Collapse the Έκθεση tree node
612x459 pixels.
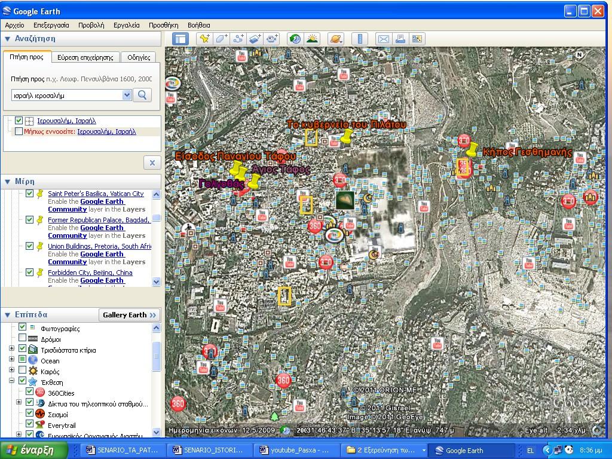(12, 381)
